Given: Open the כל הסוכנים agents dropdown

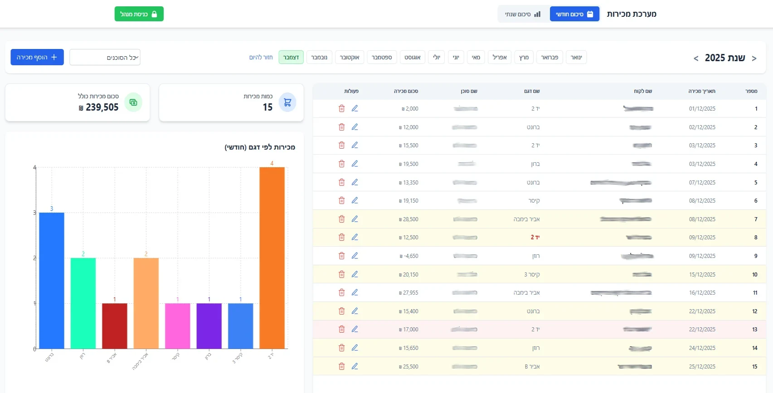Looking at the screenshot, I should click(x=105, y=58).
